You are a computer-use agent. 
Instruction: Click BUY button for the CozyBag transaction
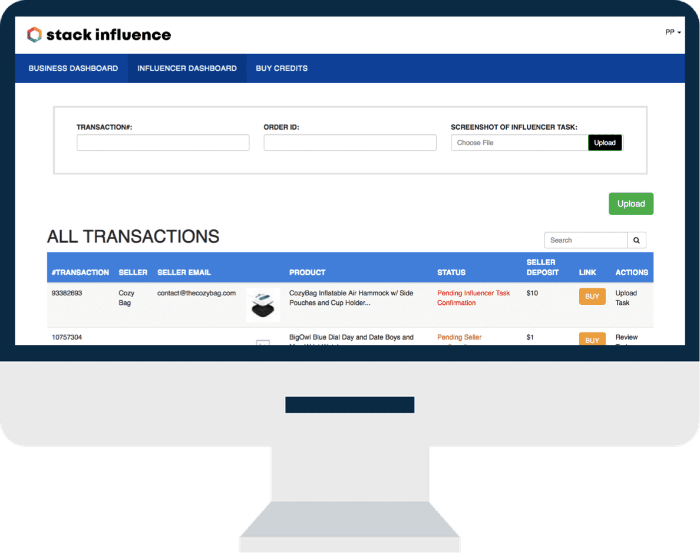pos(592,296)
